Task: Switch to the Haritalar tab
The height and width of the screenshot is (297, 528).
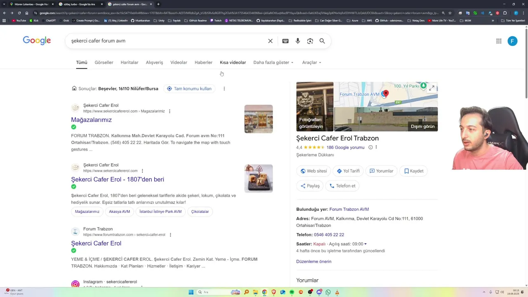Action: 130,63
